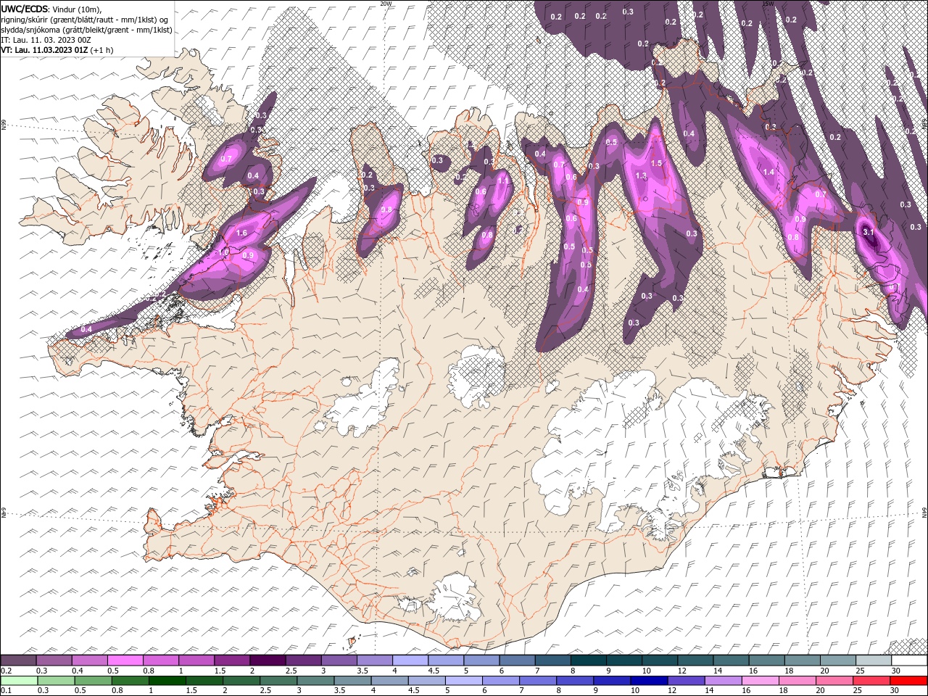
Task: Click the 20W longitude label at the top
Action: point(386,3)
